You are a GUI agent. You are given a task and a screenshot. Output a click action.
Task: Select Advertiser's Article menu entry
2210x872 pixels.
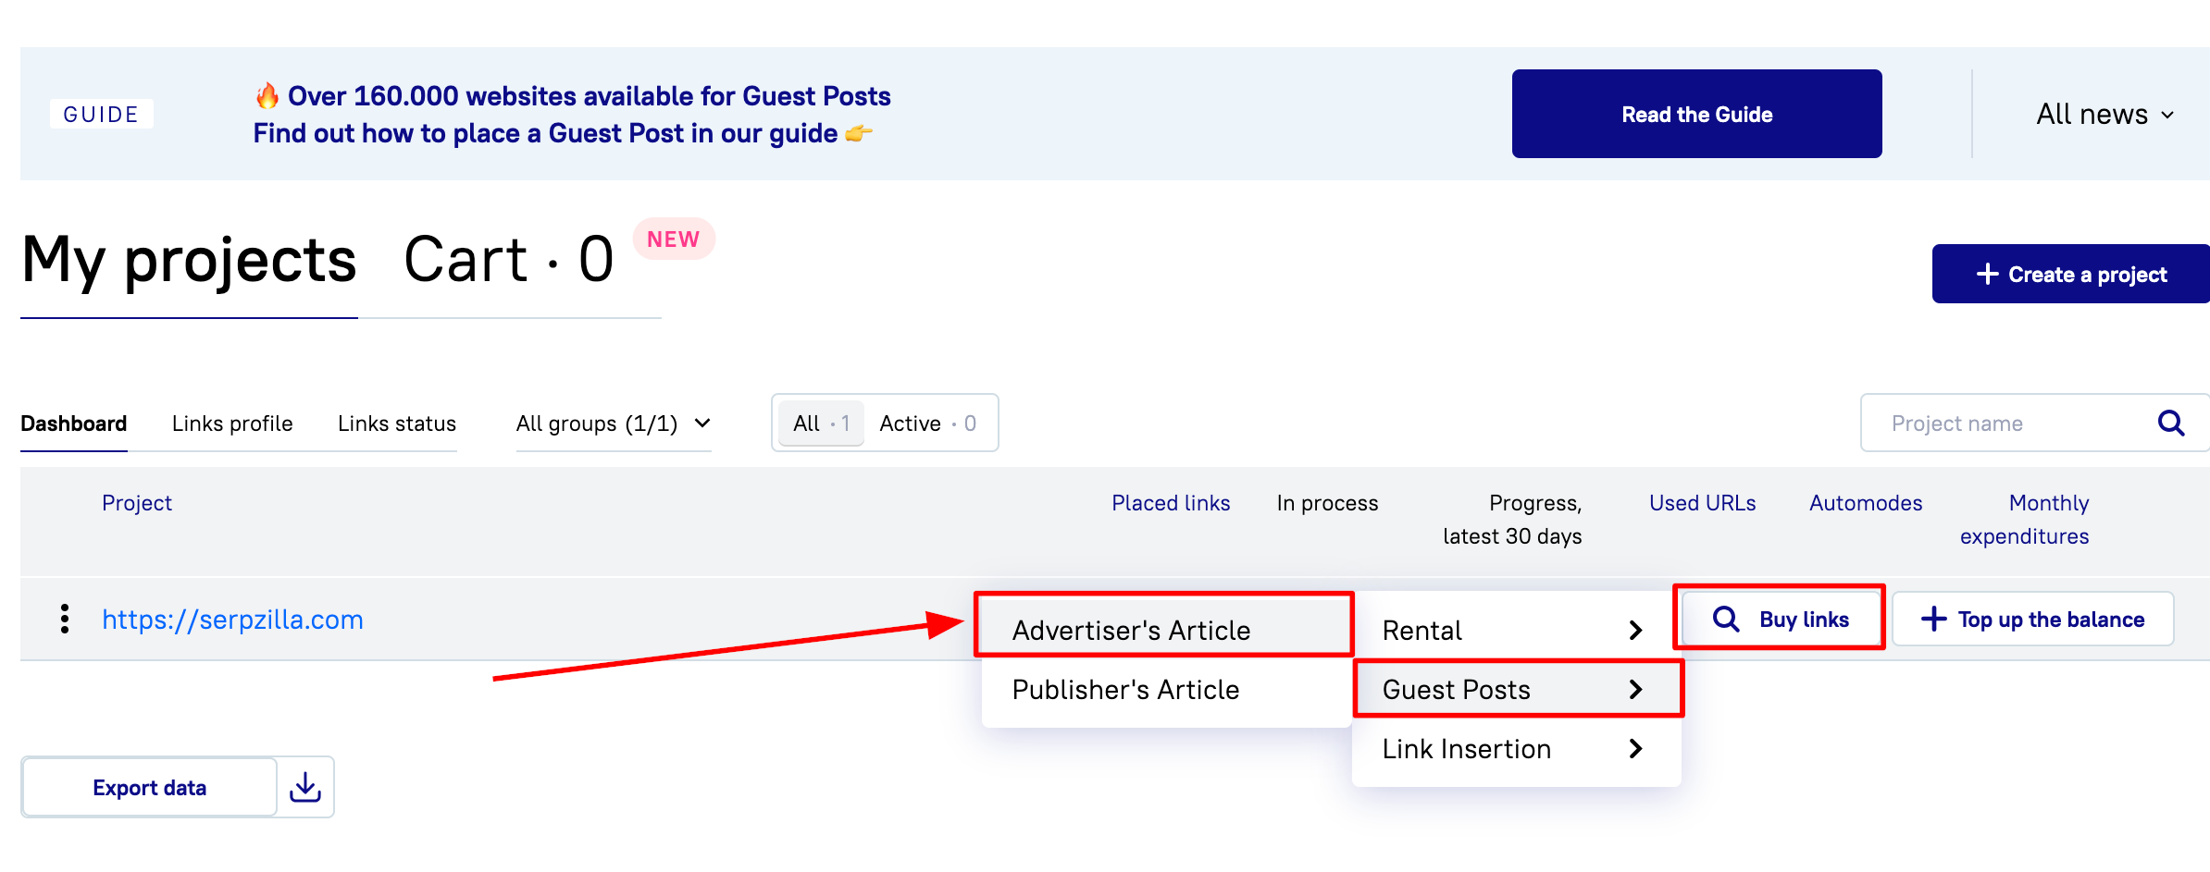click(x=1165, y=630)
